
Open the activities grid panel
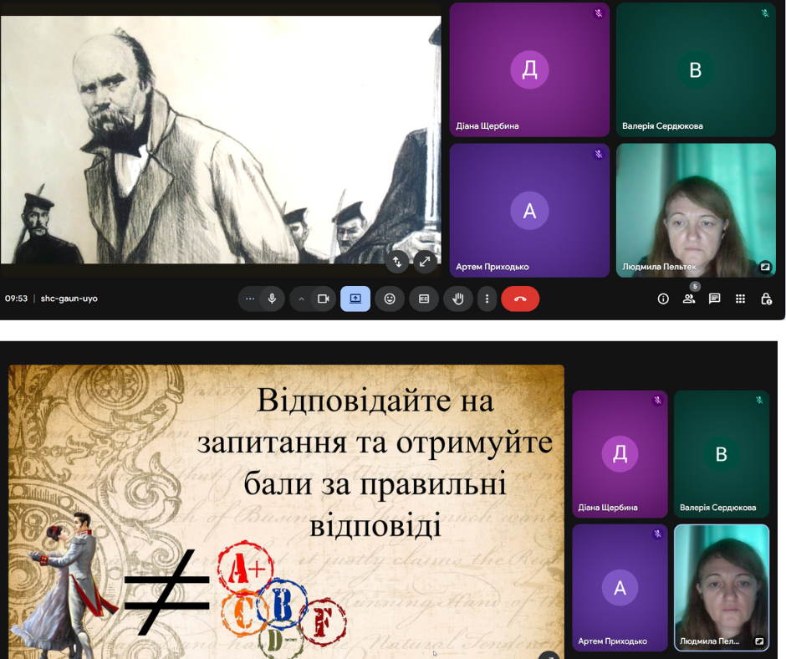[740, 299]
